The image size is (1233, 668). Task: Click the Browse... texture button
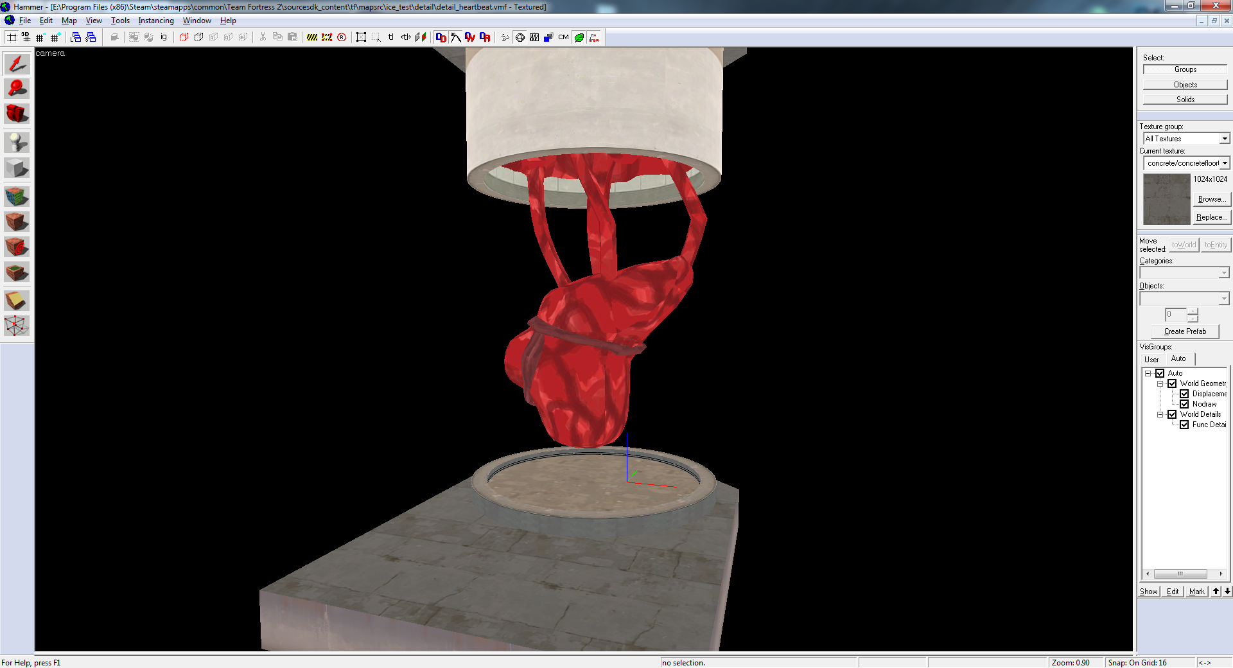pyautogui.click(x=1212, y=199)
